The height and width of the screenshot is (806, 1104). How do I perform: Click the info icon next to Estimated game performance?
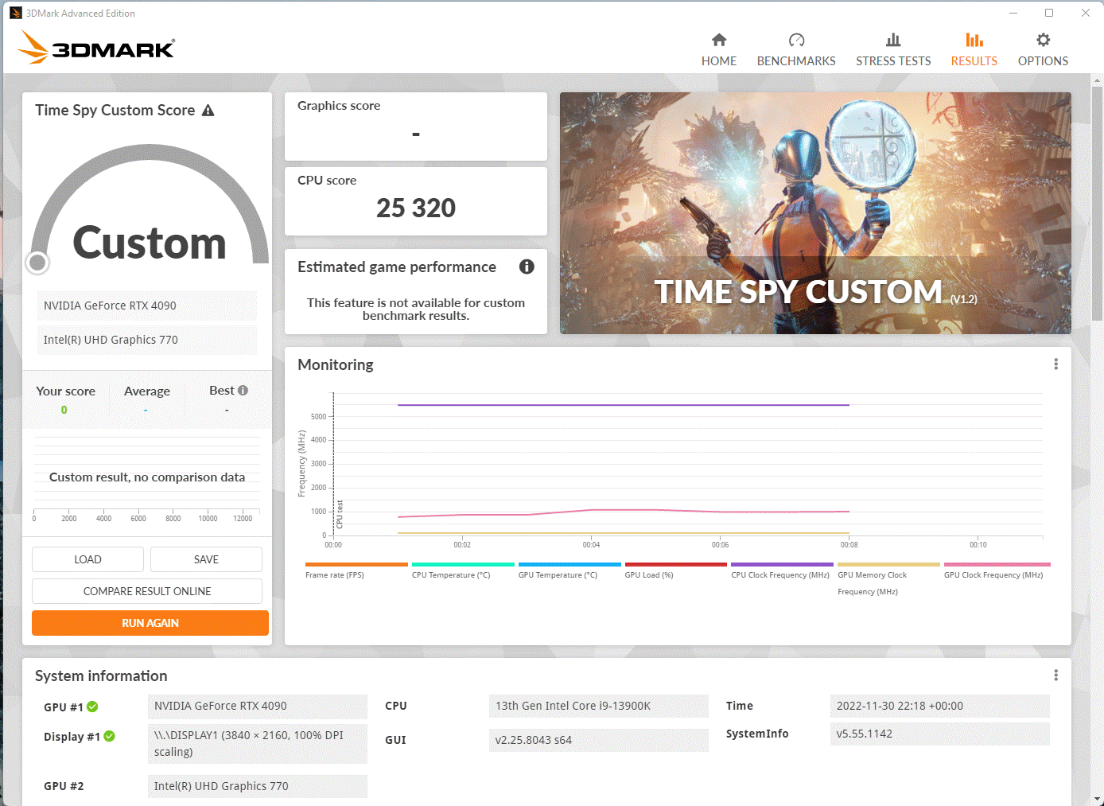527,267
